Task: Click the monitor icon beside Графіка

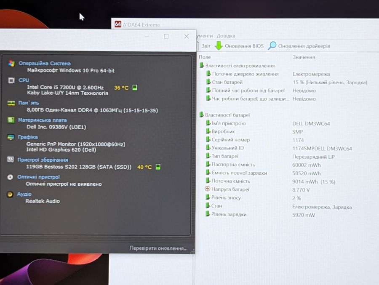Action: [11, 137]
